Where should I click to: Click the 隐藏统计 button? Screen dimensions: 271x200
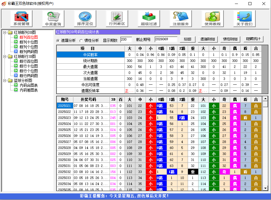coord(253,39)
